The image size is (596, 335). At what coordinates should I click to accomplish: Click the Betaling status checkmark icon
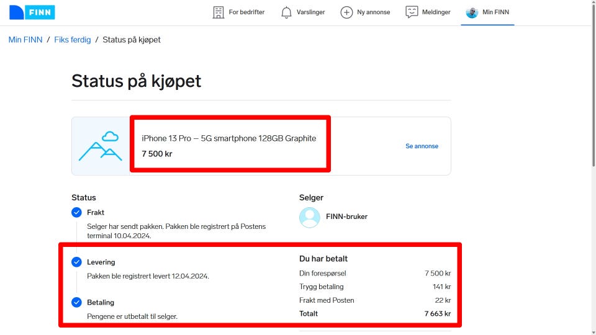(x=76, y=302)
